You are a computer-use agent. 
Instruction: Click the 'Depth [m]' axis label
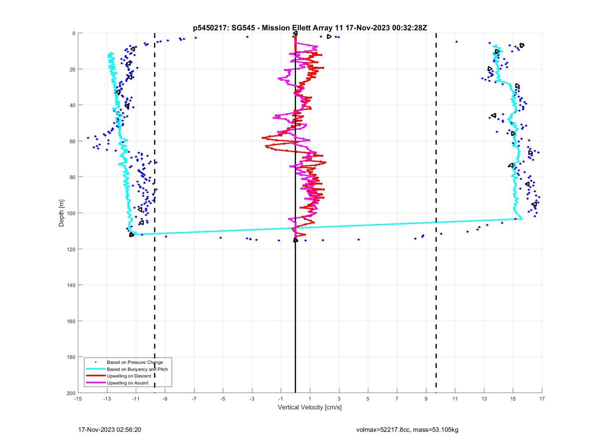coord(62,213)
